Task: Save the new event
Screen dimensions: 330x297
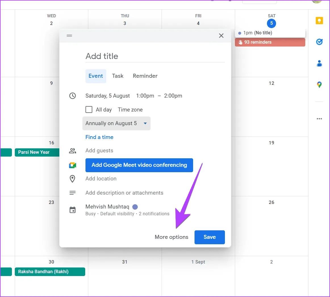Action: [x=210, y=237]
